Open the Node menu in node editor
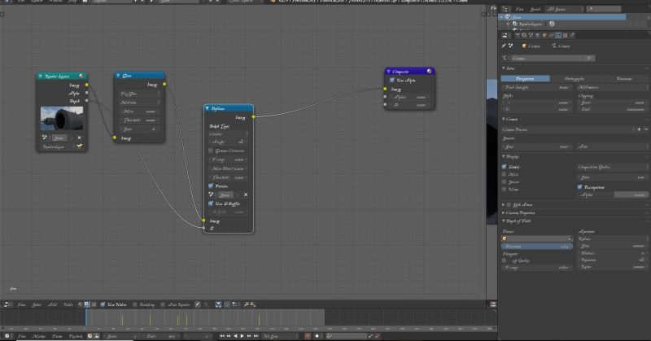This screenshot has width=651, height=341. click(68, 304)
